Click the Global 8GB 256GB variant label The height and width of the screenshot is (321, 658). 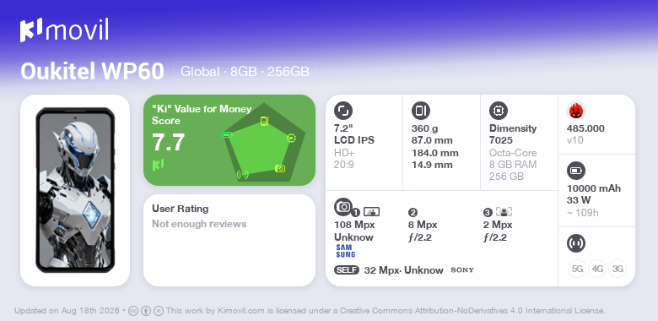[245, 72]
